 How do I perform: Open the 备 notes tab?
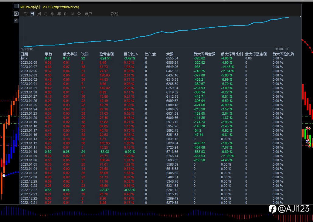(x=79, y=14)
